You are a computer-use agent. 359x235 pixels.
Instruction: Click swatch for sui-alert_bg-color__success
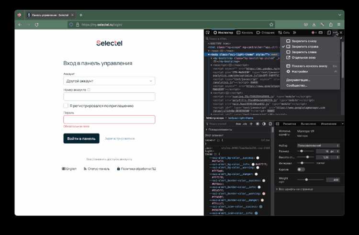[258, 158]
